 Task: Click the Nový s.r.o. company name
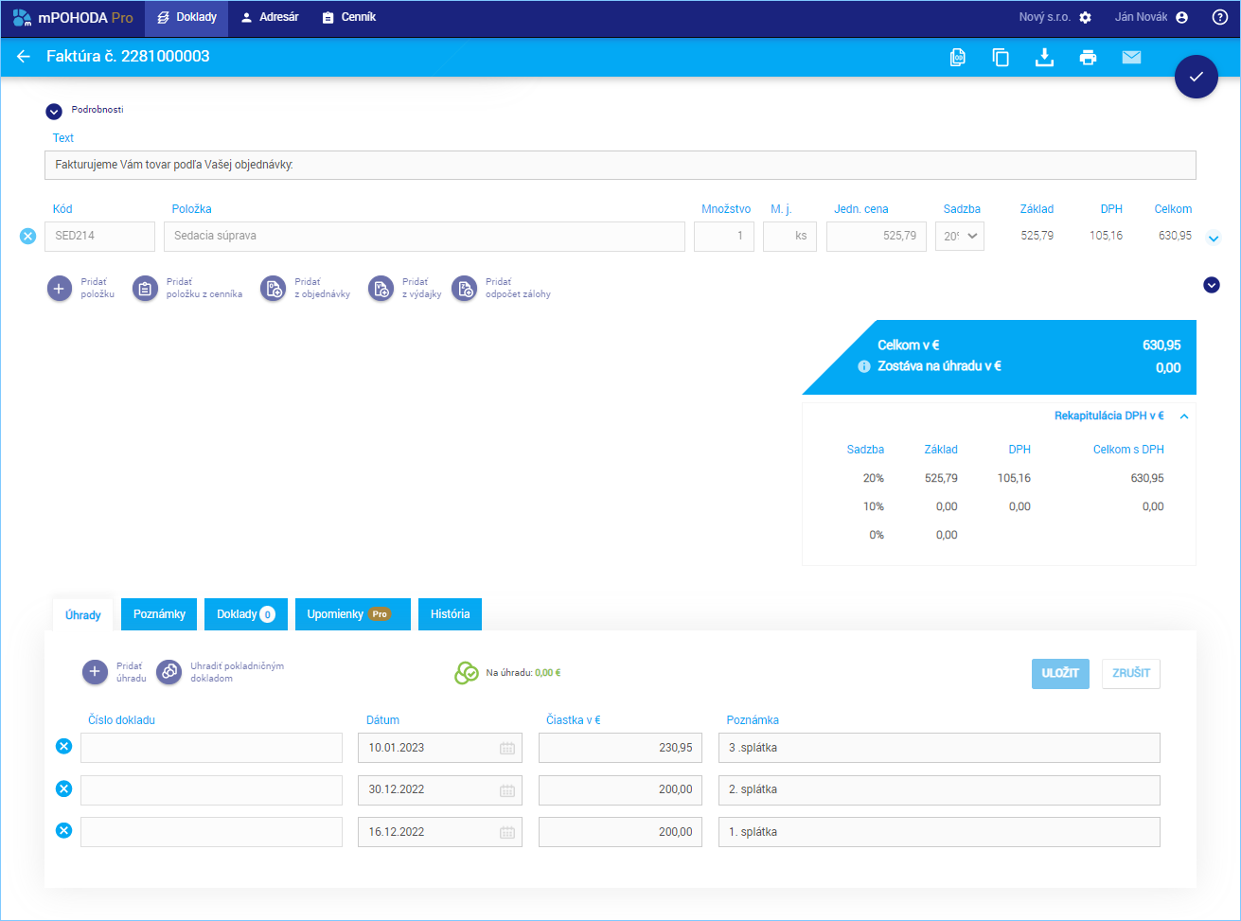1045,17
